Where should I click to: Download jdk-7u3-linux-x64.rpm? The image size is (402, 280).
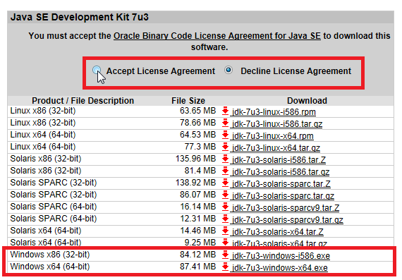pos(273,136)
